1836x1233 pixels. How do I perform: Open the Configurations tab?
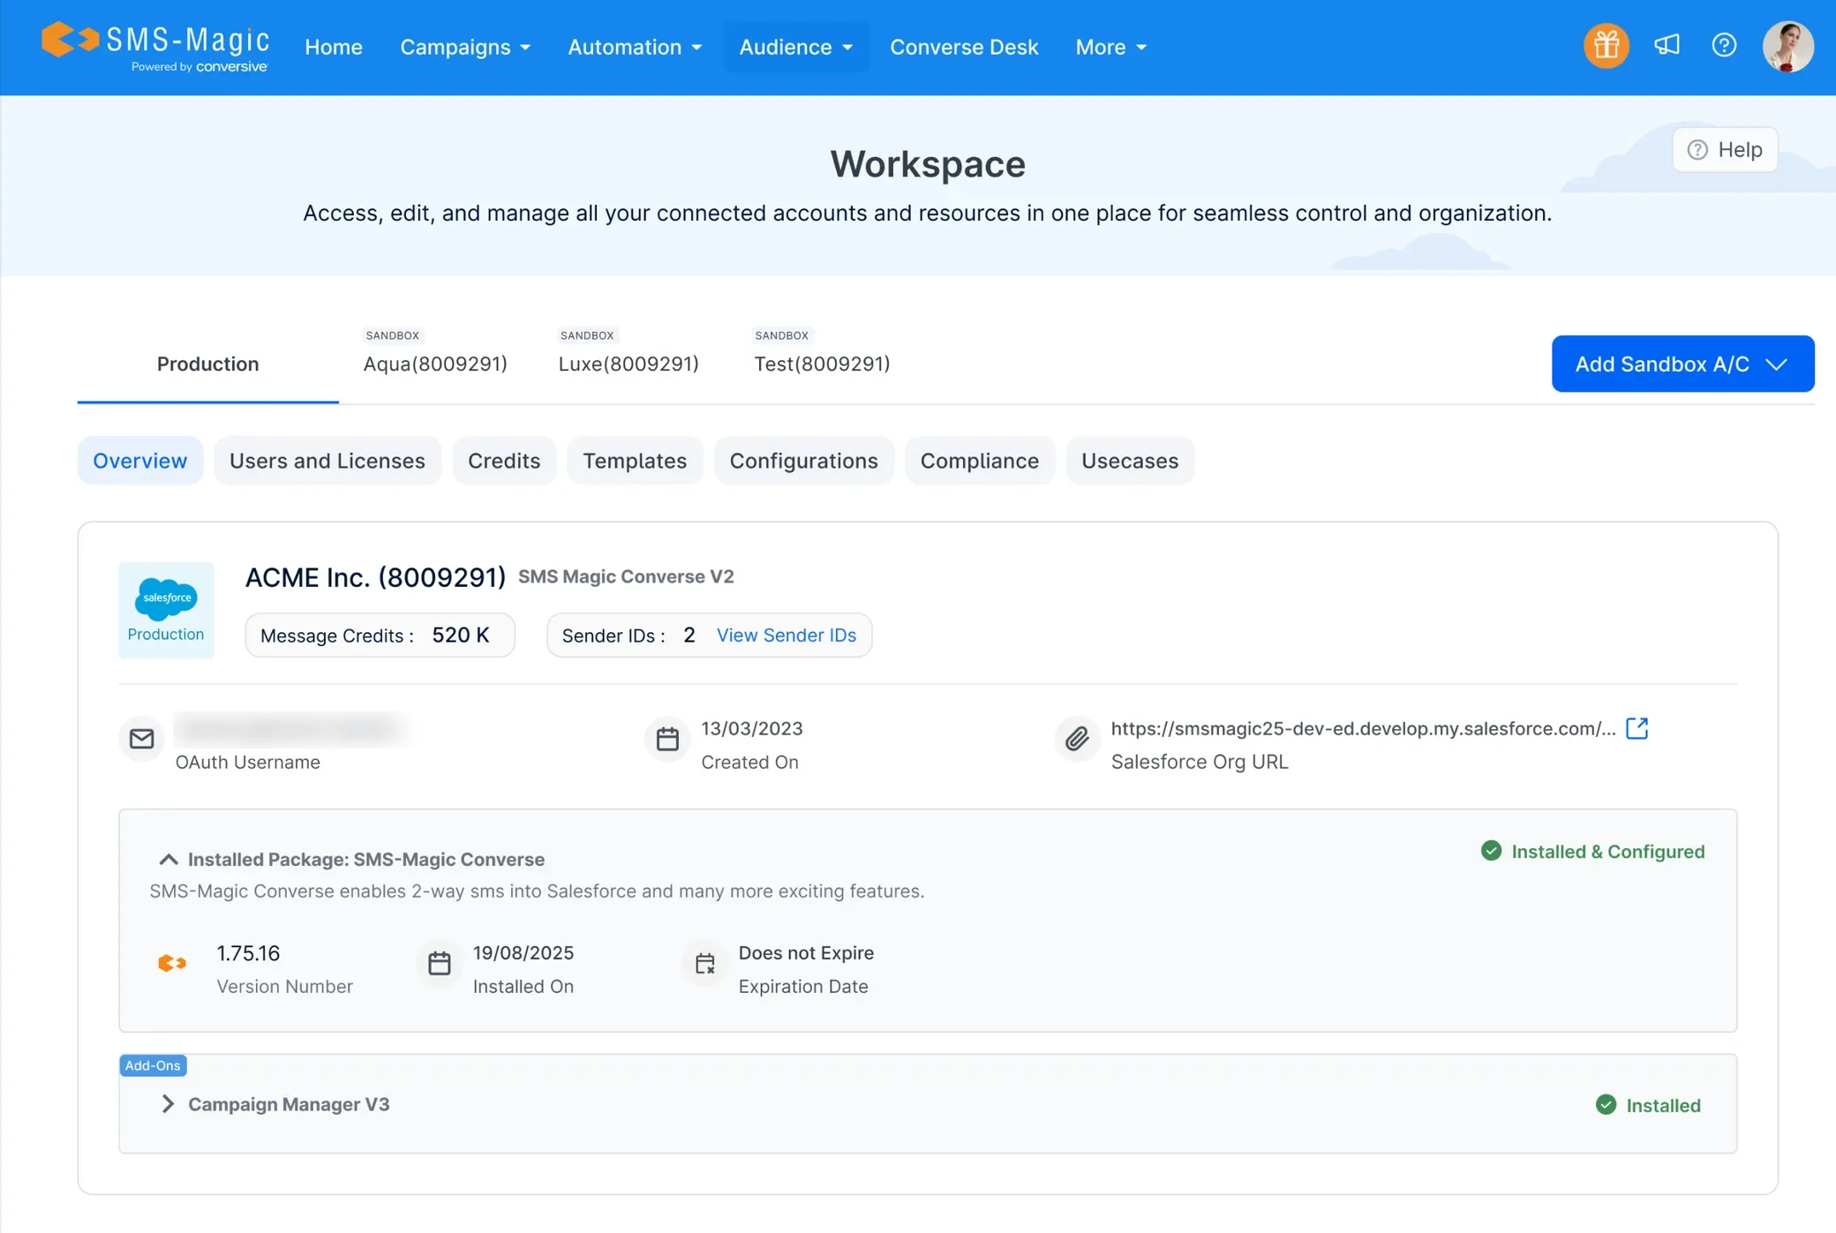[x=803, y=461]
